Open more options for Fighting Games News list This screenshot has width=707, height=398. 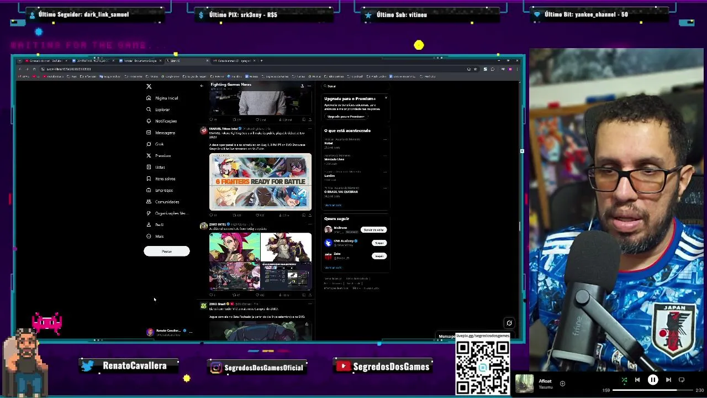click(x=309, y=86)
